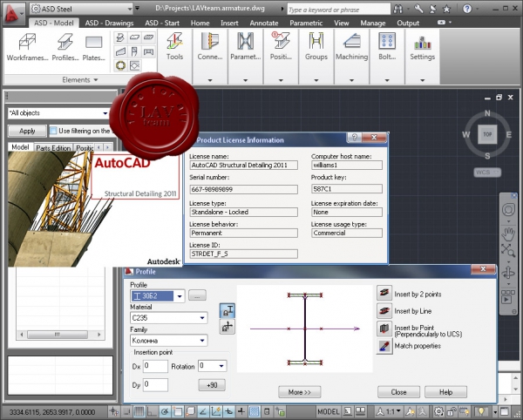Image resolution: width=523 pixels, height=420 pixels.
Task: Toggle Grid Display in status bar
Action: [x=139, y=411]
